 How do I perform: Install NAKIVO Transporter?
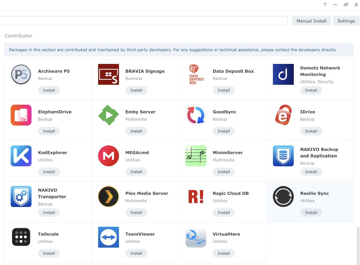pyautogui.click(x=49, y=213)
